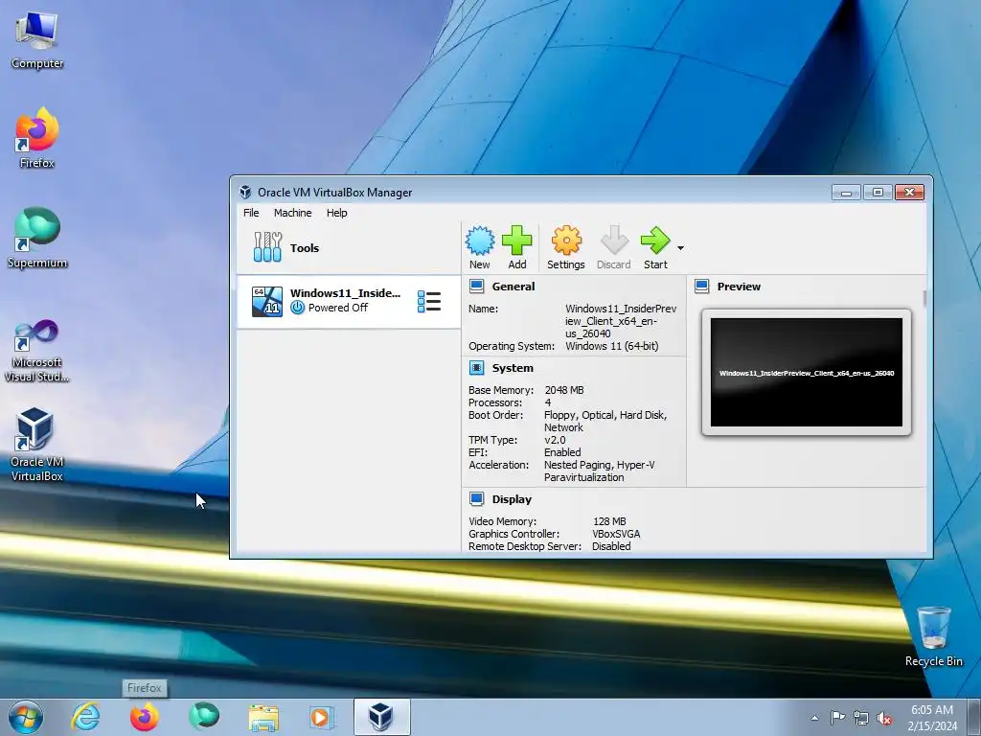Click the EFI Enabled value
Image resolution: width=981 pixels, height=736 pixels.
(562, 452)
